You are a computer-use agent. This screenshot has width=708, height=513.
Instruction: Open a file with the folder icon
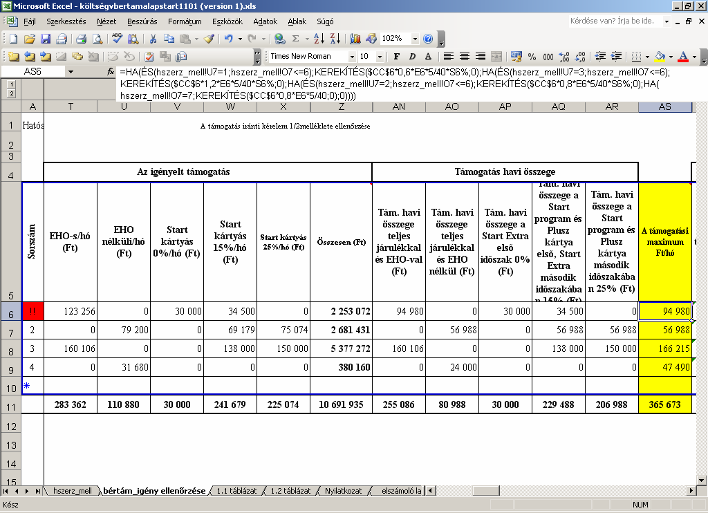[x=29, y=39]
